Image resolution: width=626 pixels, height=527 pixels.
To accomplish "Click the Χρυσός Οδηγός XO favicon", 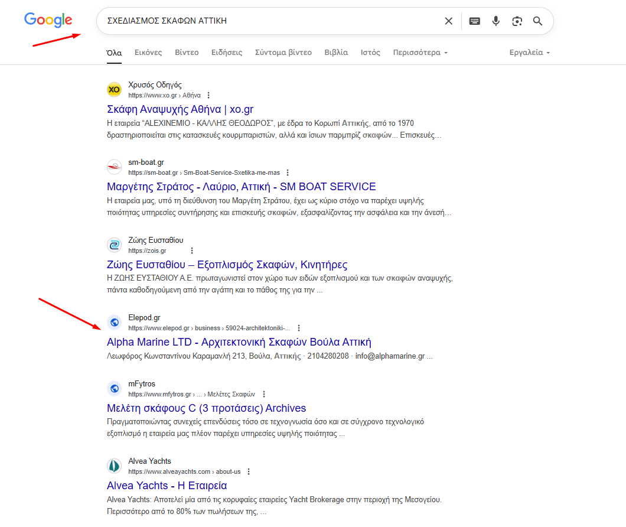I will tap(114, 89).
